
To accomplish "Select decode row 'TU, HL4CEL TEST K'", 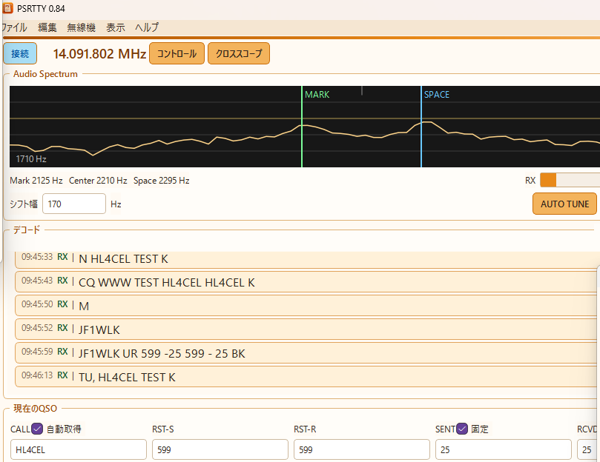I will tap(306, 377).
